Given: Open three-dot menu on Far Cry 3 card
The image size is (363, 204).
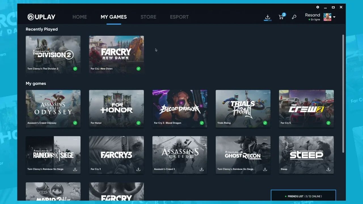Looking at the screenshot, I should (x=139, y=139).
